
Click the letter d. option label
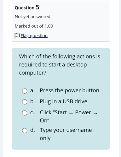tap(32, 130)
